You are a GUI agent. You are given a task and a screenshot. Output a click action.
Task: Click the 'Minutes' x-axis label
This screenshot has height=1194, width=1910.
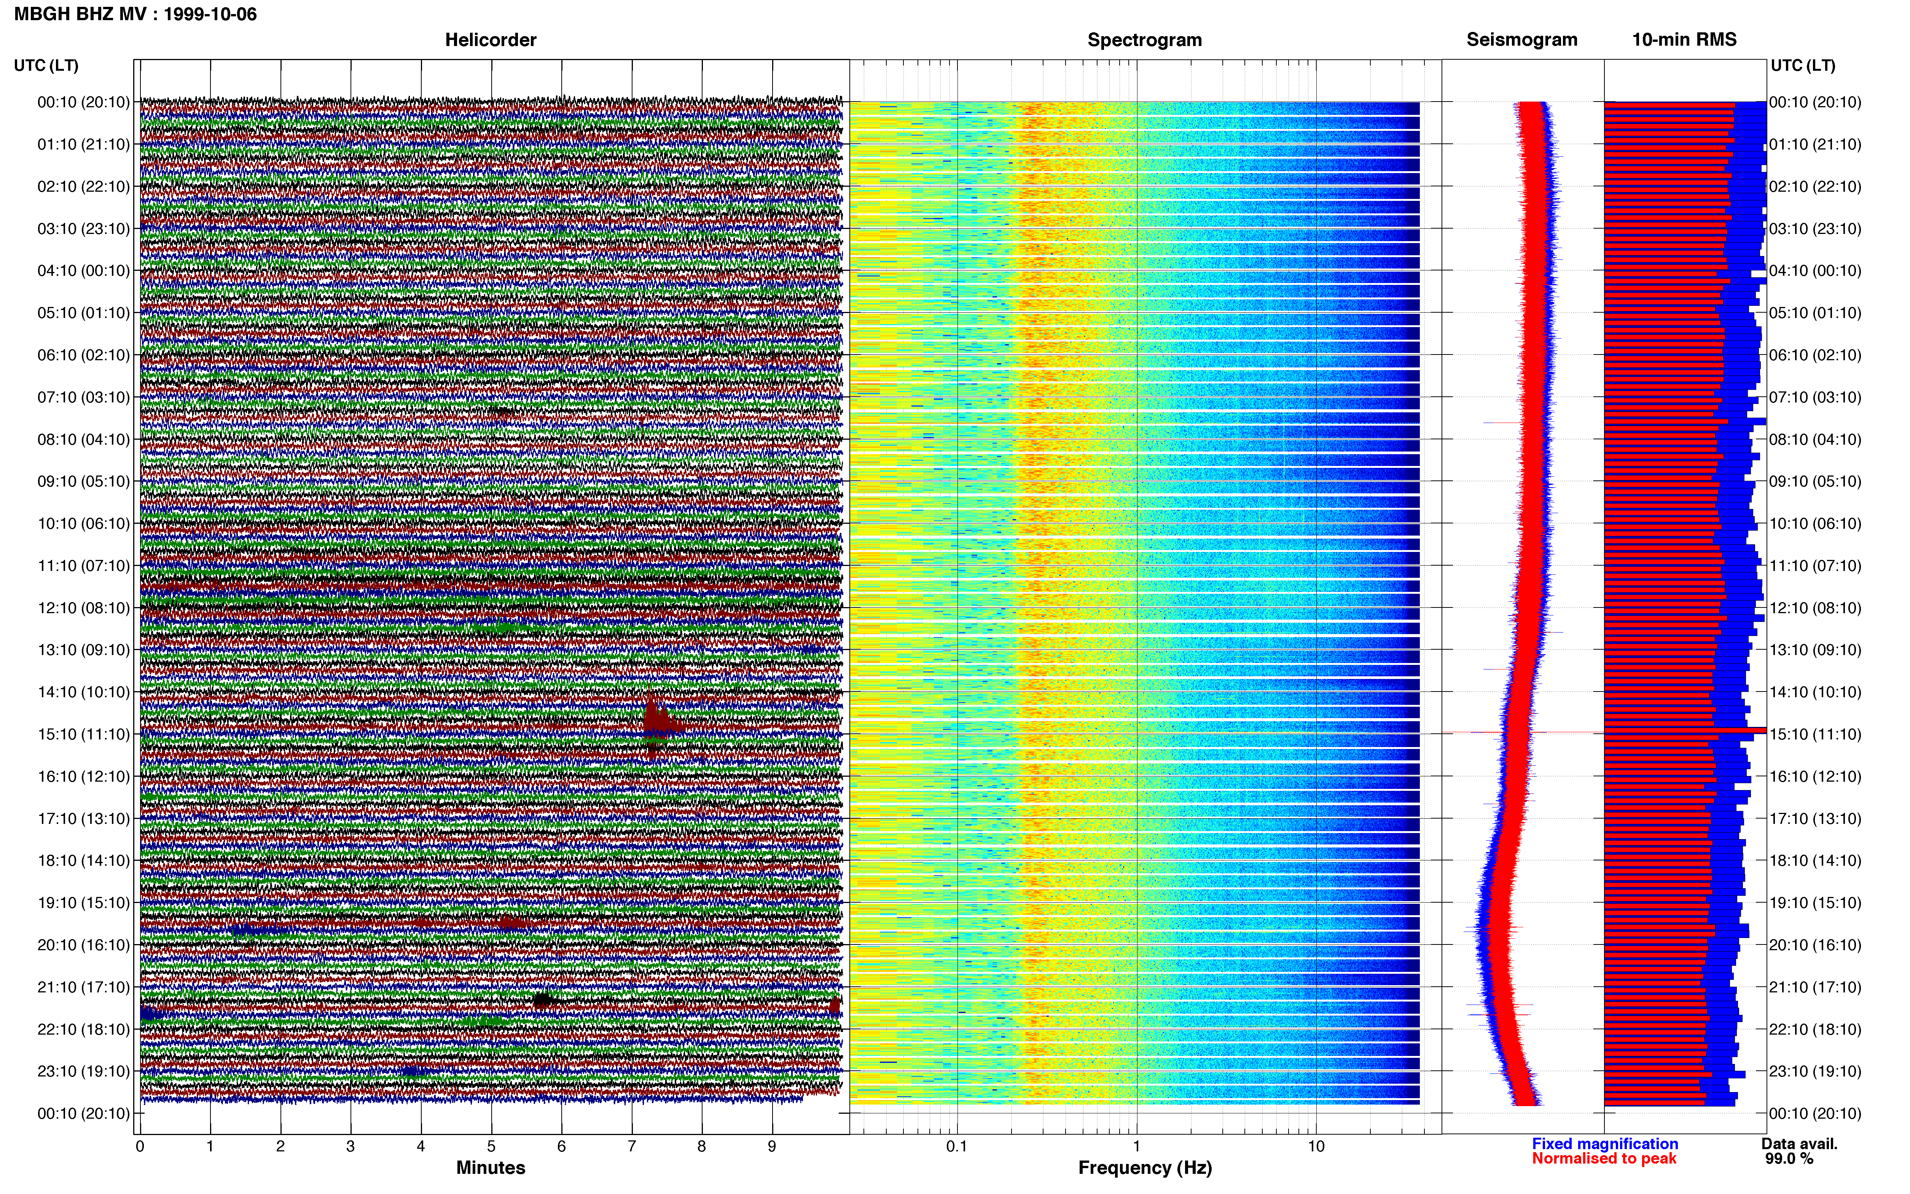[491, 1167]
